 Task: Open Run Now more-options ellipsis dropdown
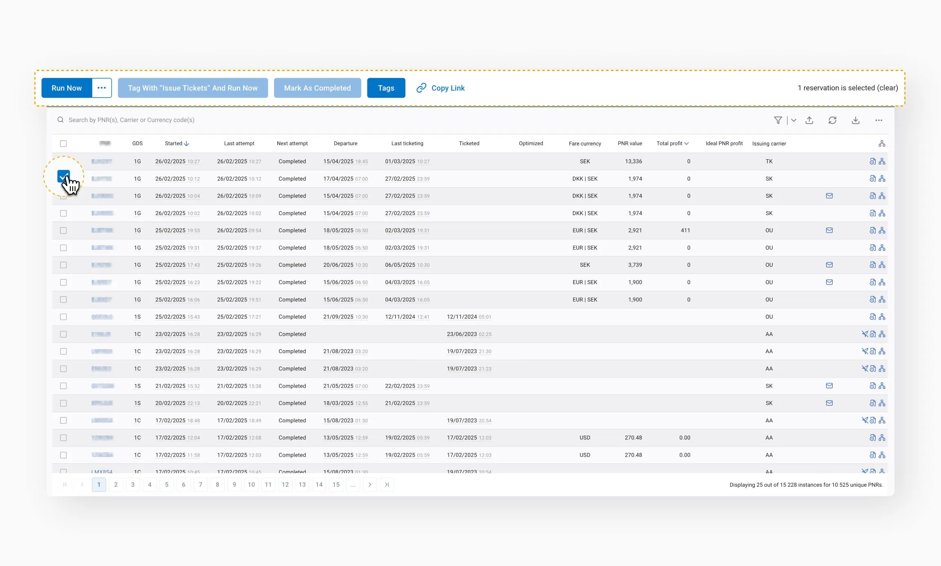(x=102, y=88)
